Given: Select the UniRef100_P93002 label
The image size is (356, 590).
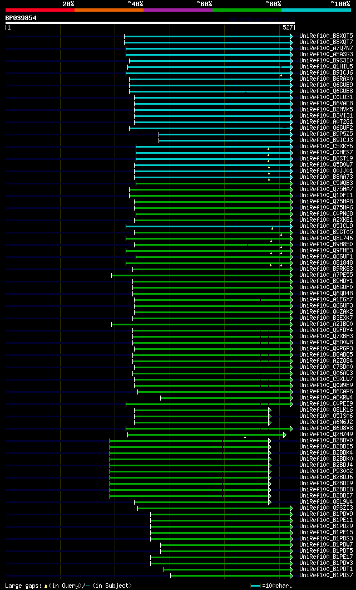Looking at the screenshot, I should (326, 472).
